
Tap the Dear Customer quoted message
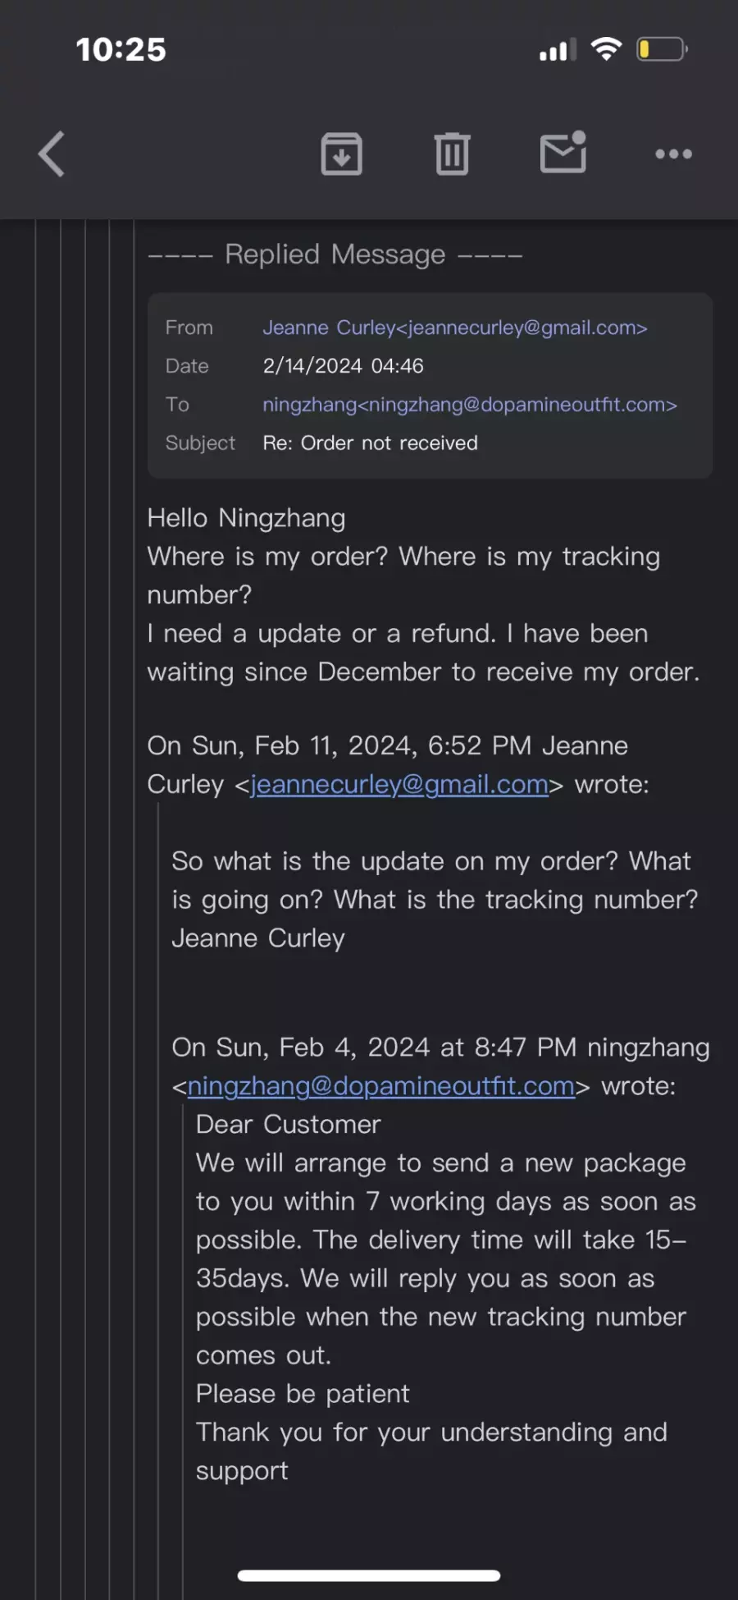click(288, 1125)
